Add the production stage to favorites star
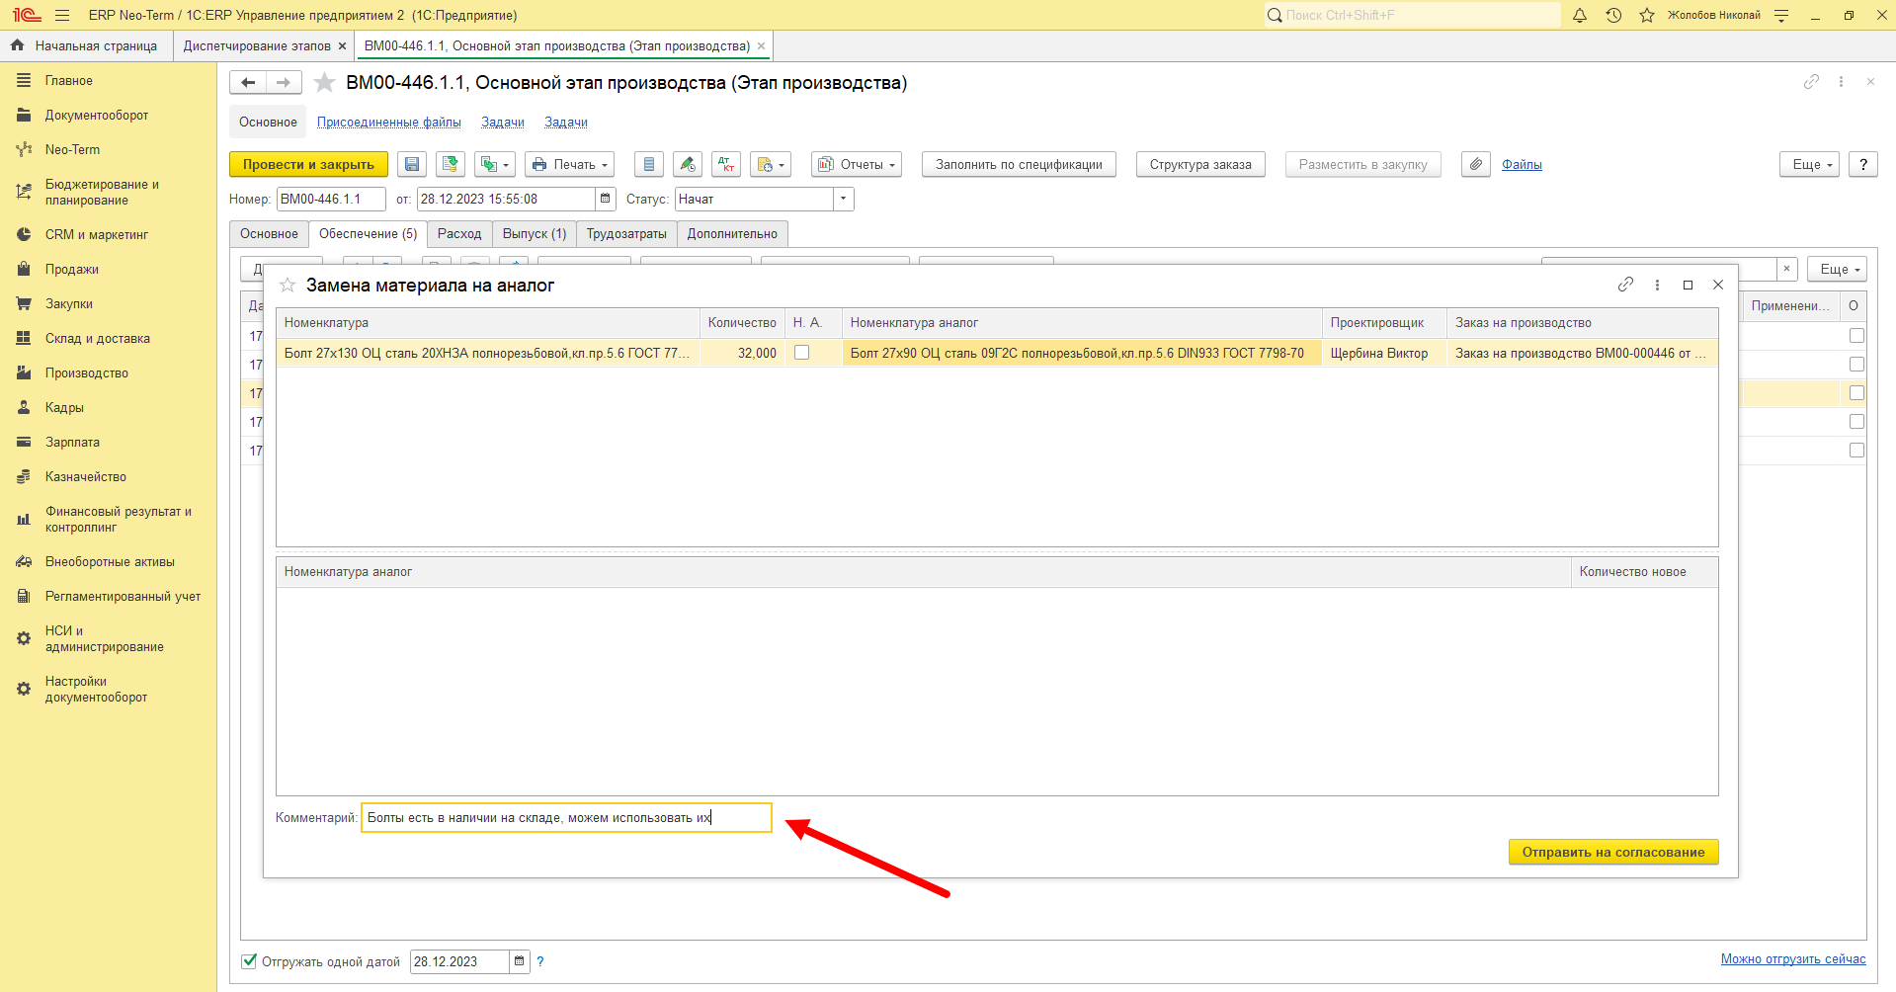The height and width of the screenshot is (992, 1896). (x=324, y=83)
